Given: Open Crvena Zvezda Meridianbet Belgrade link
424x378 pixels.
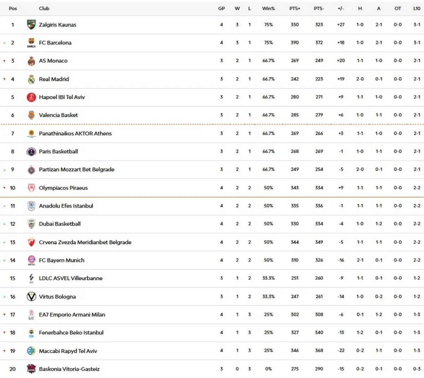Looking at the screenshot, I should pyautogui.click(x=85, y=242).
